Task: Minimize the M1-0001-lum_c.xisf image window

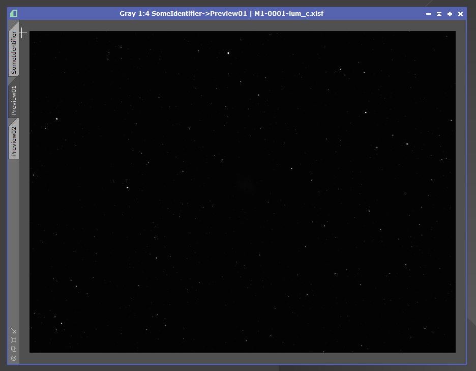Action: pos(428,14)
